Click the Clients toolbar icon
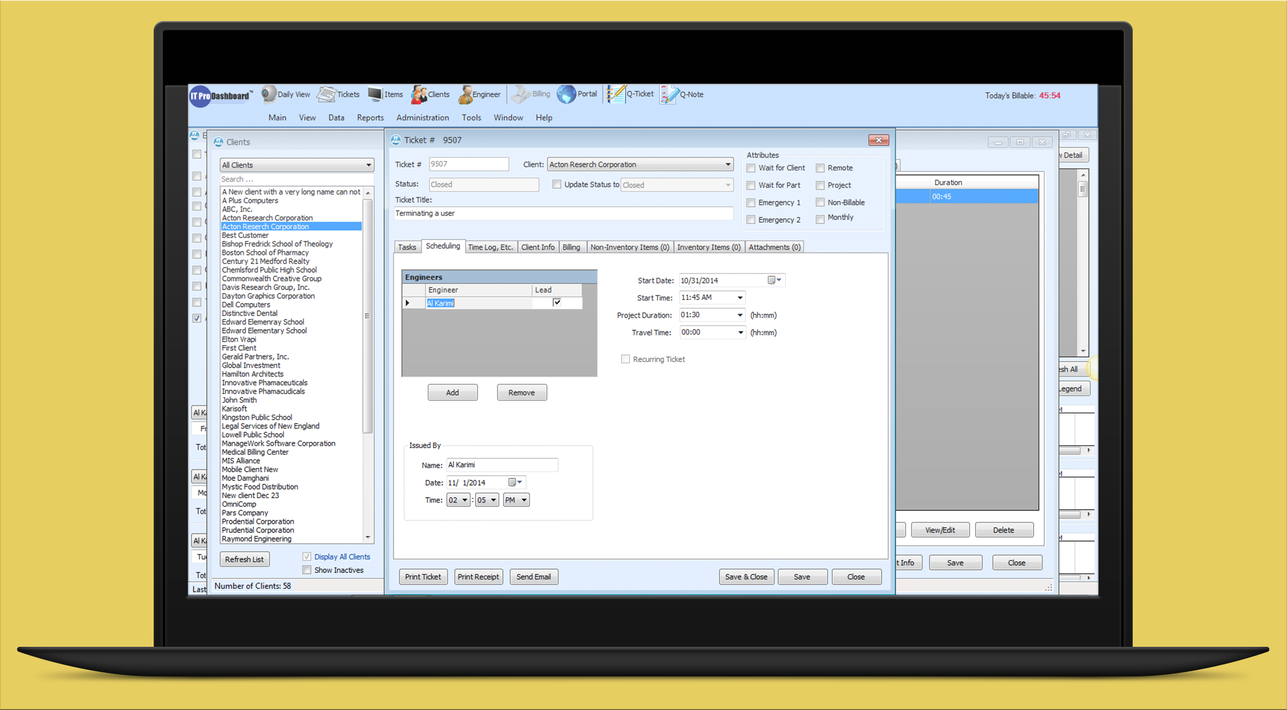Image resolution: width=1287 pixels, height=710 pixels. tap(420, 95)
